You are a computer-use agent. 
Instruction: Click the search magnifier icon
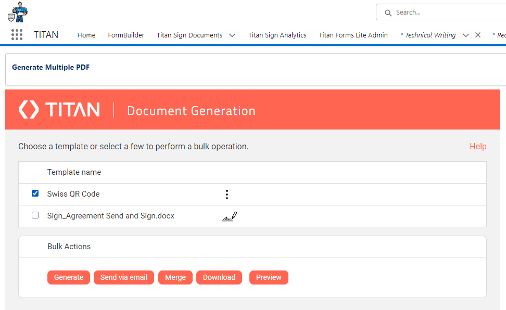(388, 12)
